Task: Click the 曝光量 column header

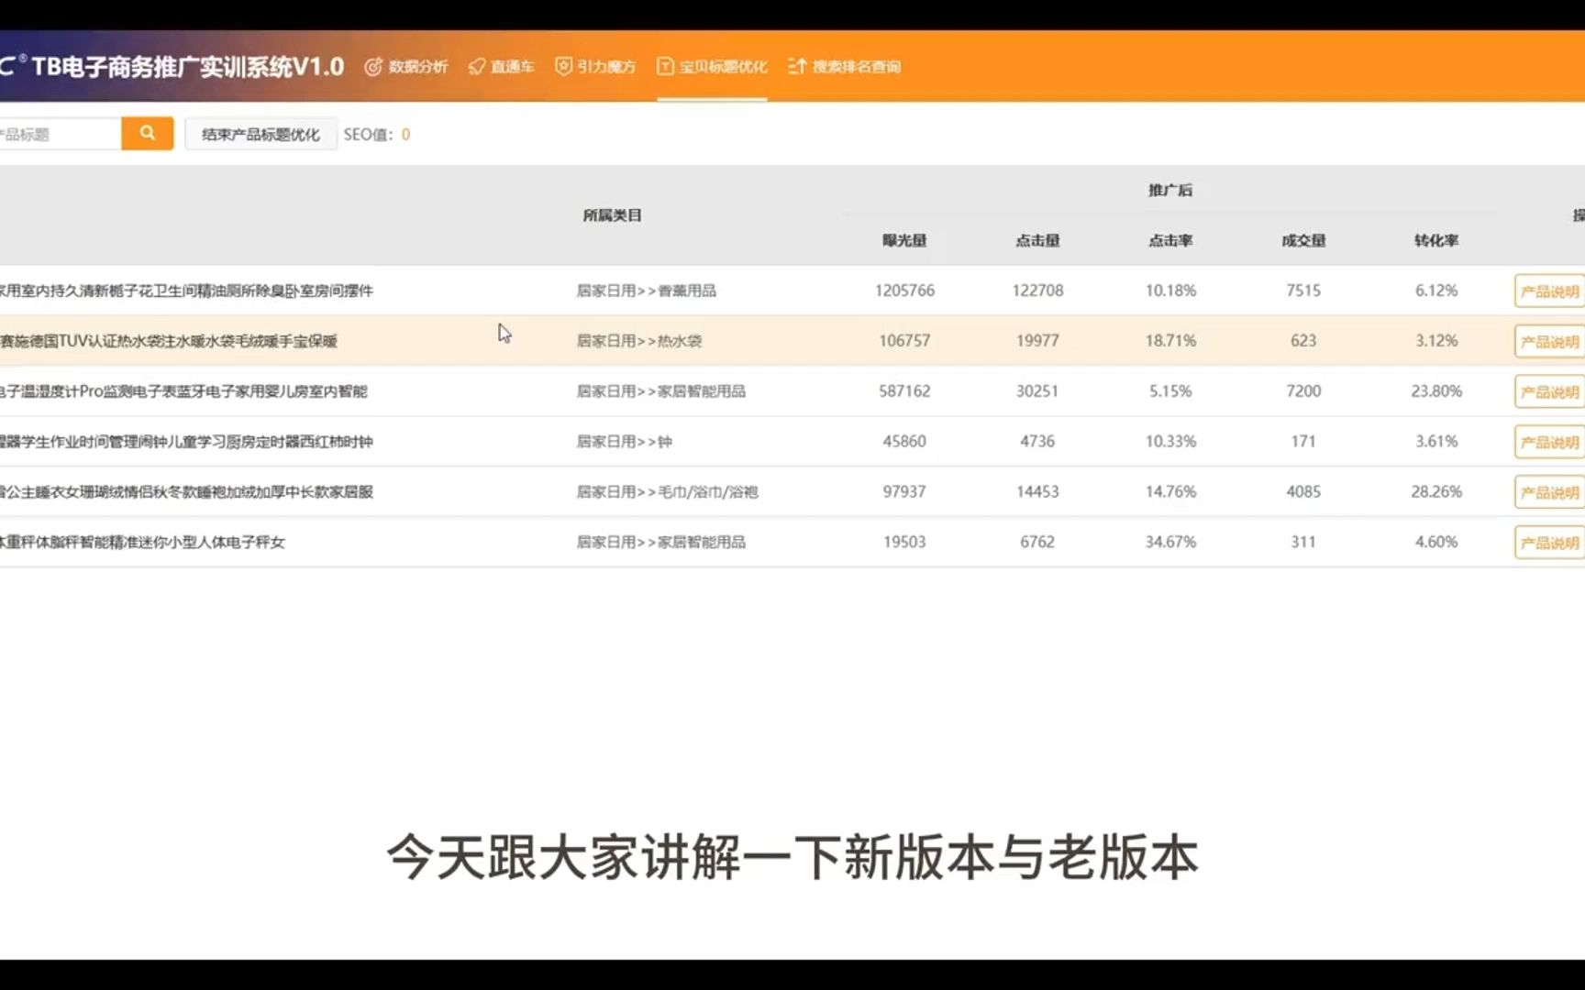Action: pos(904,240)
